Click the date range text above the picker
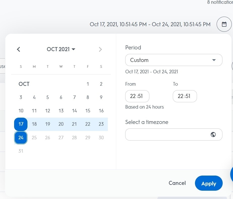Viewport: 233px width, 199px height. point(150,24)
